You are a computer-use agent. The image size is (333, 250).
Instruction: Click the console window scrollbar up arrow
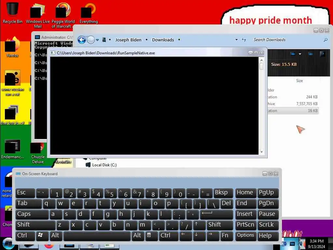(261, 60)
